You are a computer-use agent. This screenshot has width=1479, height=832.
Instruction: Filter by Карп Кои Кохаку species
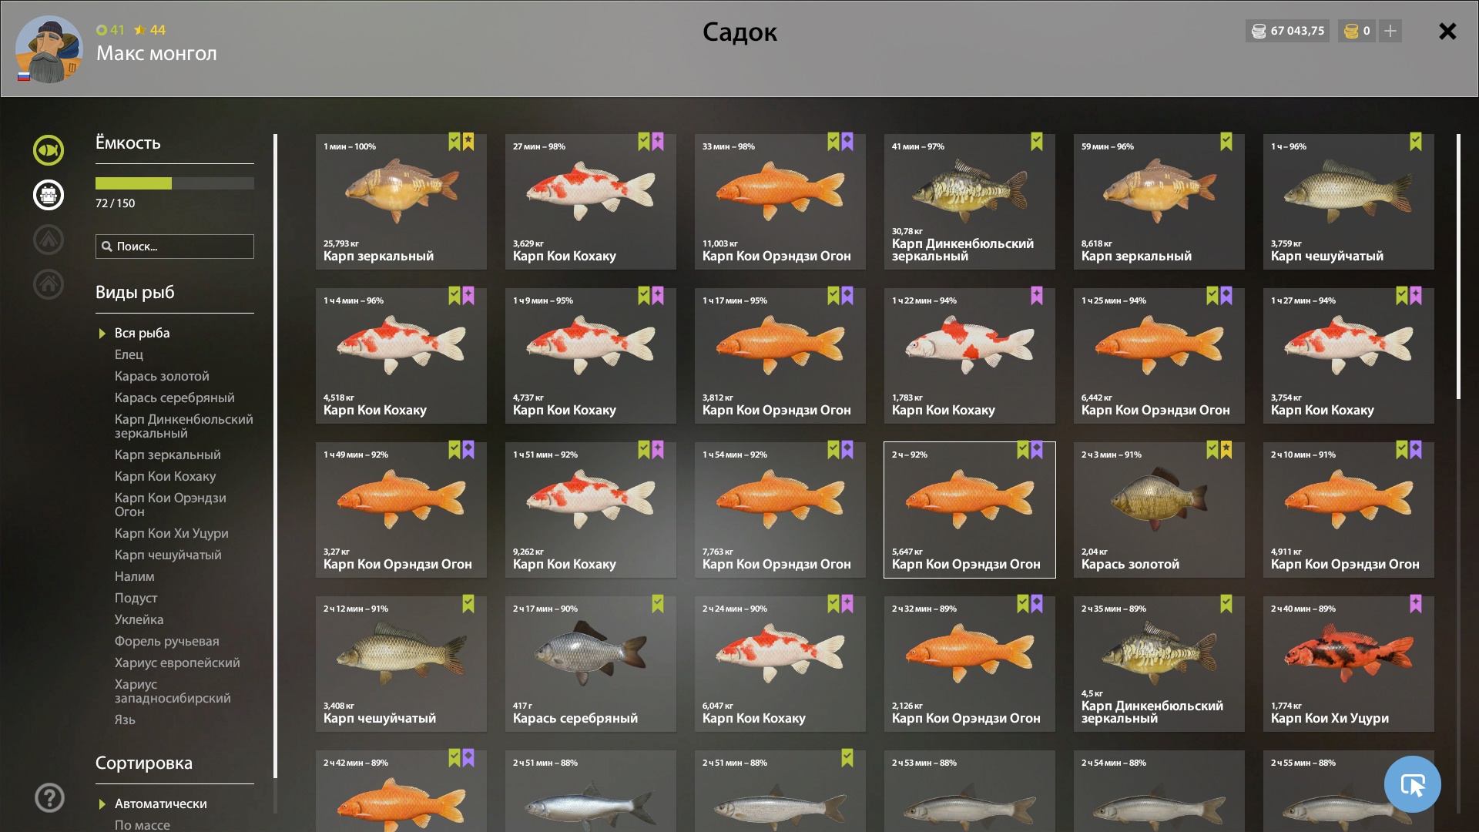tap(166, 476)
